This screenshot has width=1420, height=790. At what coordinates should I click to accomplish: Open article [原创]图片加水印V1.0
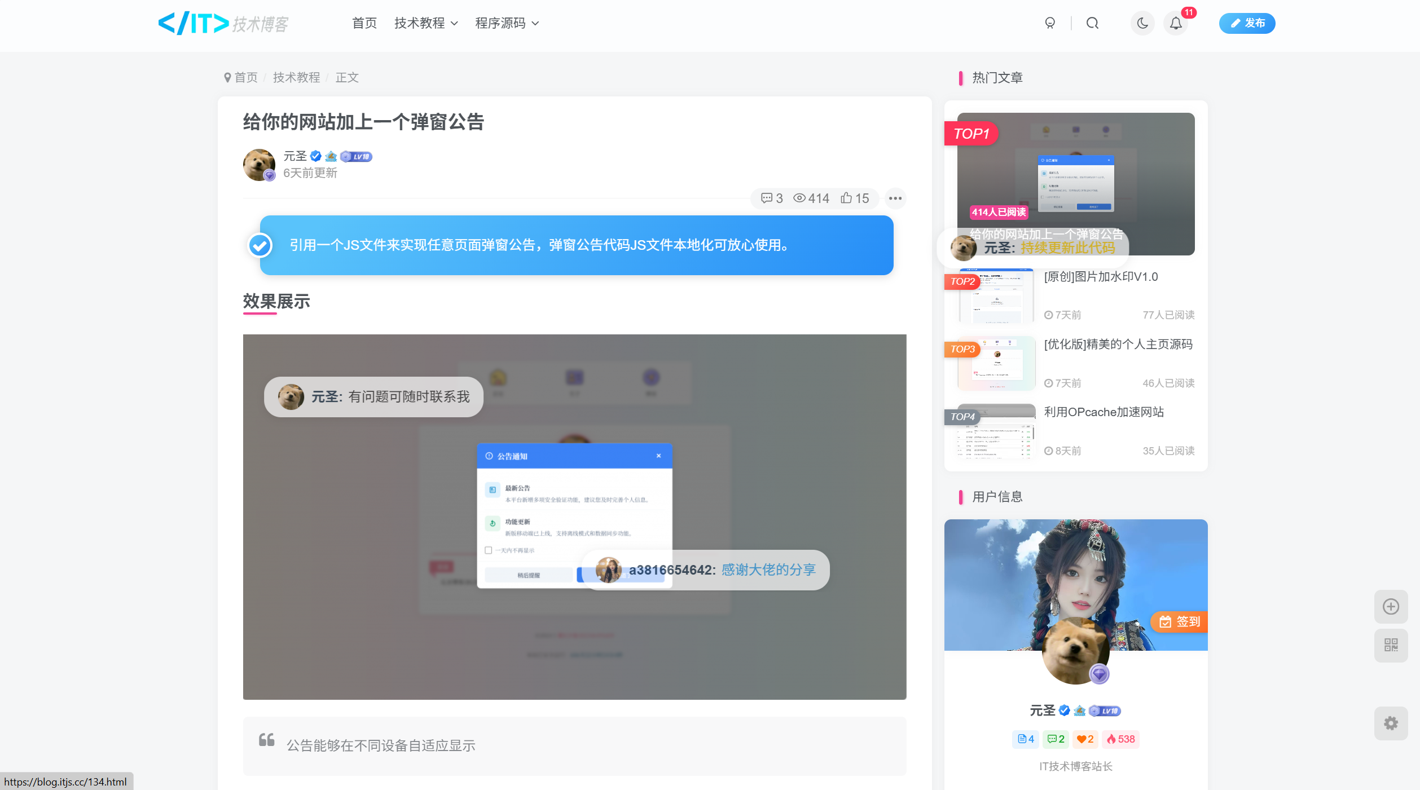pos(1101,277)
